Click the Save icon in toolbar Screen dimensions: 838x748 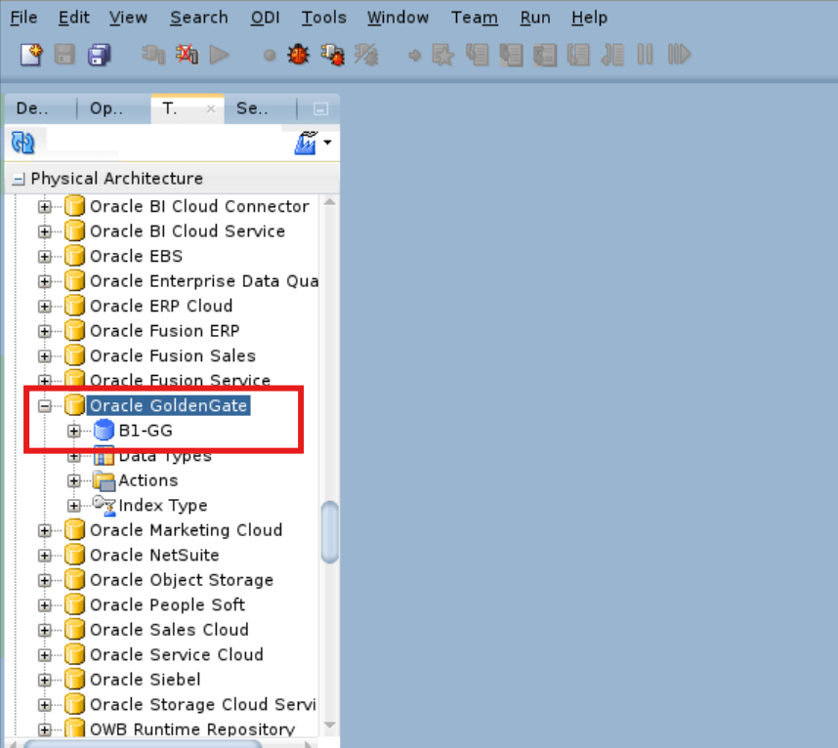tap(64, 55)
